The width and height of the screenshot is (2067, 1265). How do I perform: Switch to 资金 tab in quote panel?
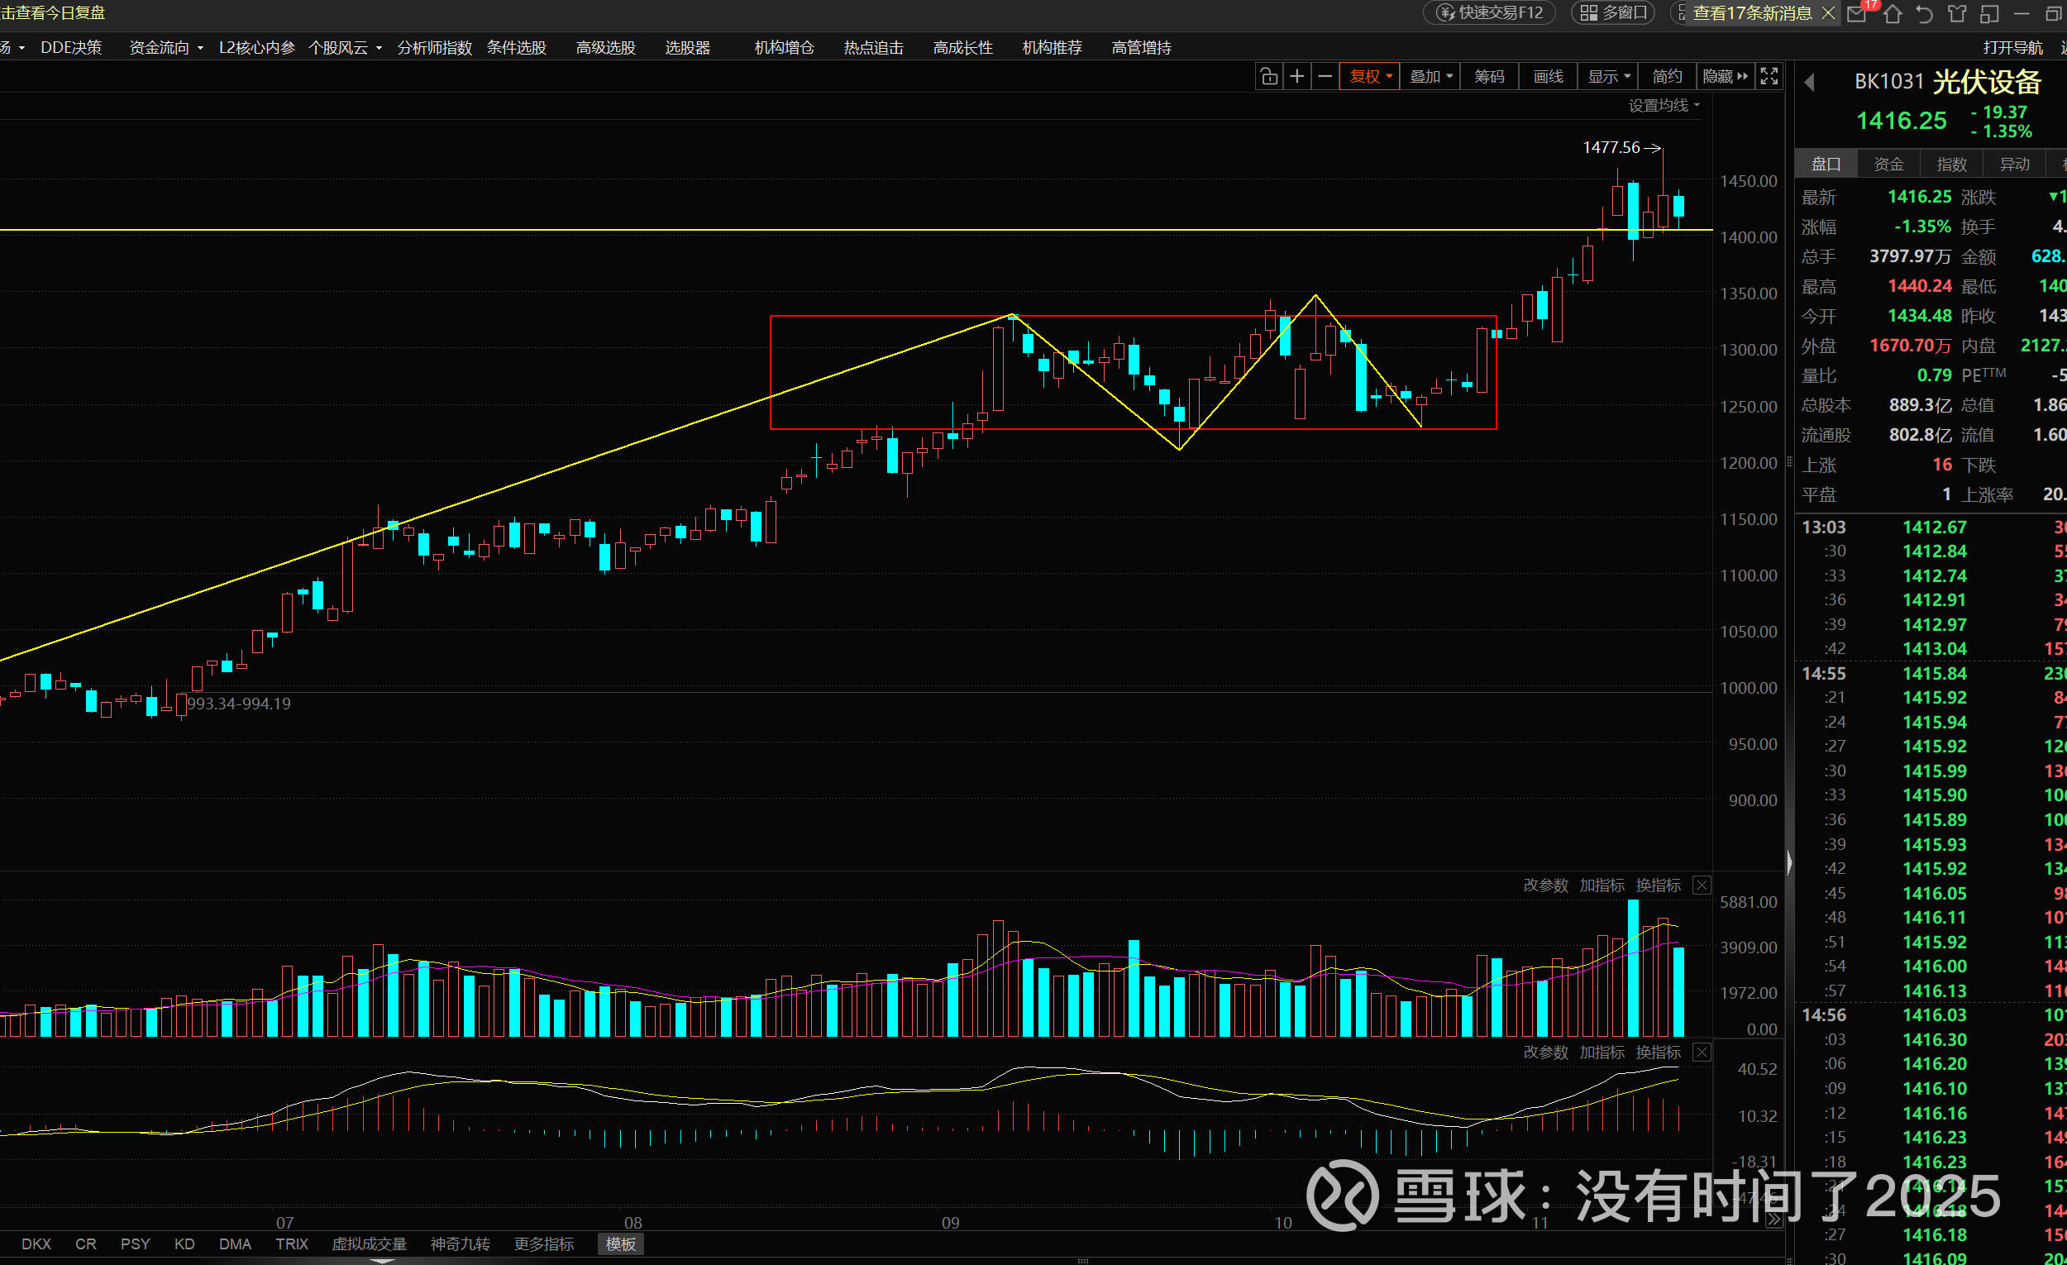[1888, 165]
